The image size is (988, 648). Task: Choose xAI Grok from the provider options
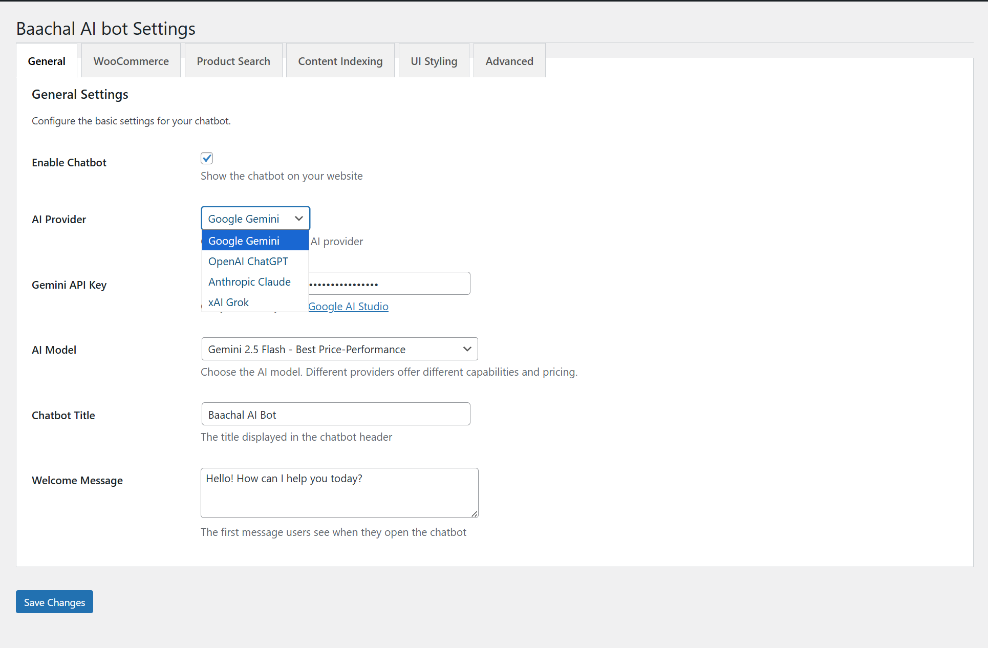pos(228,302)
